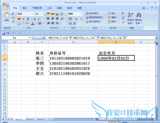160x123 pixels.
Task: Open Cell Styles 单元格样式 menu
Action: [94, 22]
